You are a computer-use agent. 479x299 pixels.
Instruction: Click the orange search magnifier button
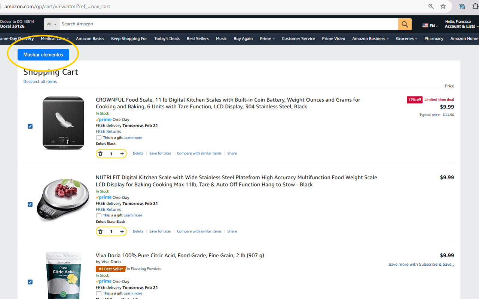pos(405,24)
